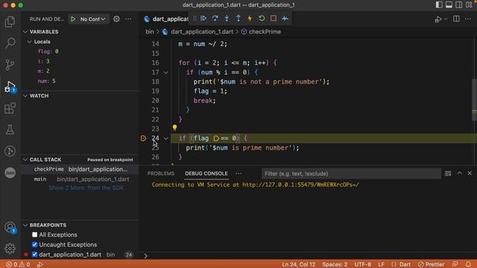Collapse the Locals scope

point(30,42)
